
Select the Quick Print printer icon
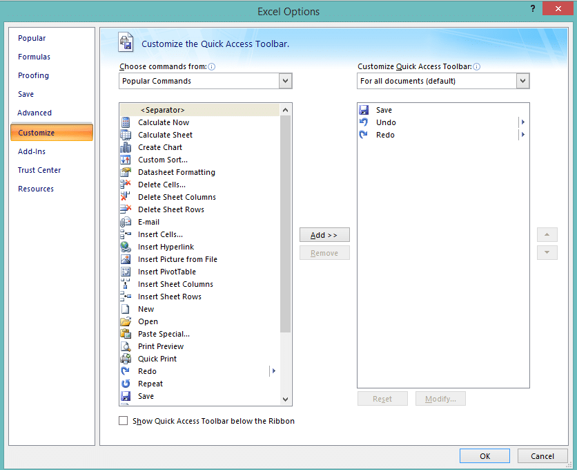pos(126,359)
